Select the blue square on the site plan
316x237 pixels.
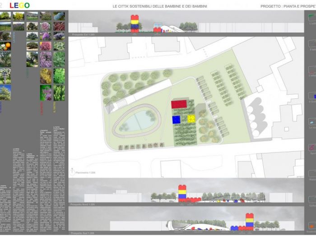(x=176, y=120)
